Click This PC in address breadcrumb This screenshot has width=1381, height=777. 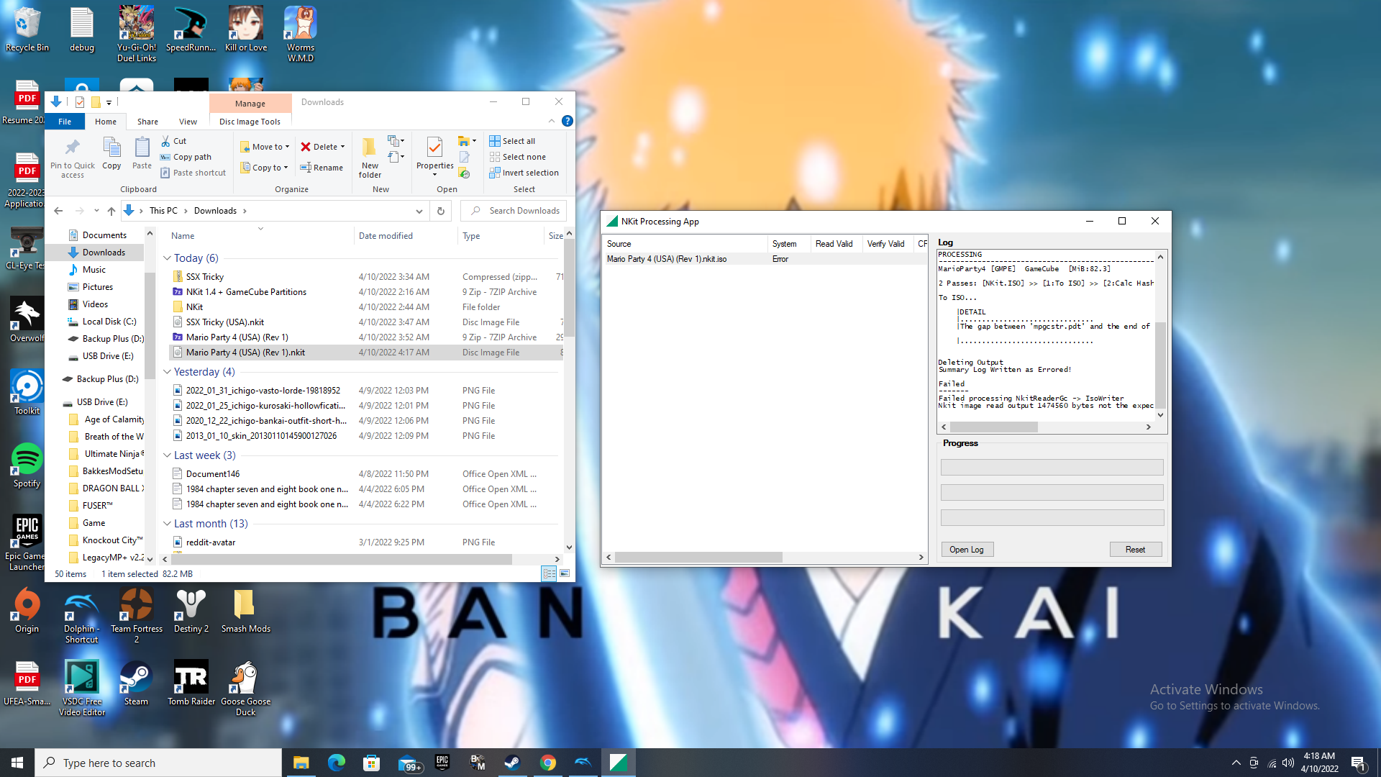(163, 211)
